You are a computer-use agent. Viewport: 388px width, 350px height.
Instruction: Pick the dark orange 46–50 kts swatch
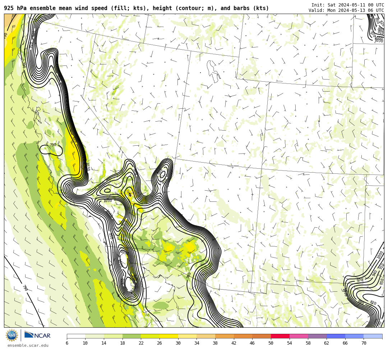[x=262, y=336]
